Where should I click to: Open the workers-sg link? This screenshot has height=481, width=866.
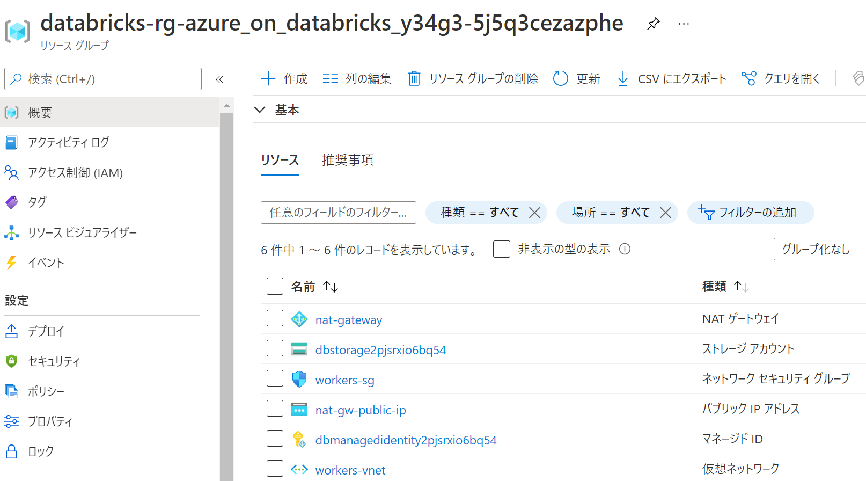345,380
